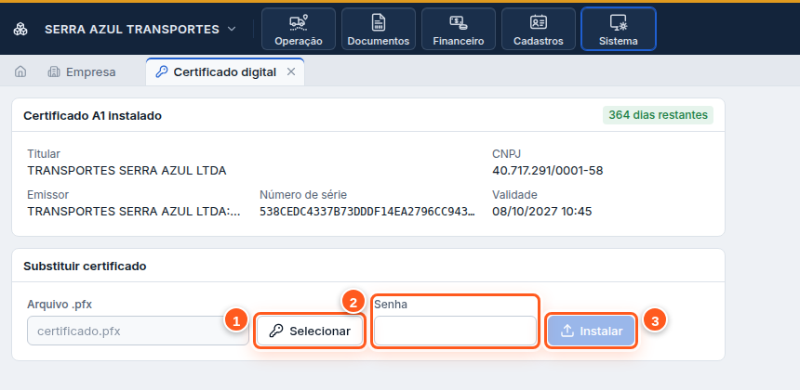Image resolution: width=800 pixels, height=390 pixels.
Task: Open the Cadastros menu
Action: tap(539, 29)
